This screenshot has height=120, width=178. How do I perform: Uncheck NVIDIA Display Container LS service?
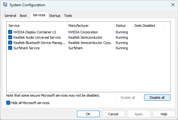pyautogui.click(x=10, y=32)
